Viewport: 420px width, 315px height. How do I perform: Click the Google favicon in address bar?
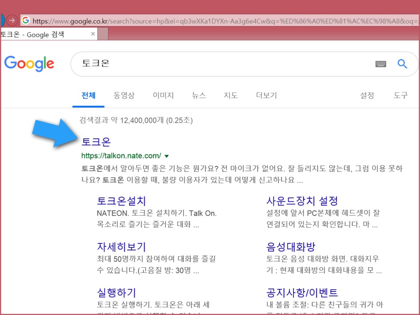(26, 20)
